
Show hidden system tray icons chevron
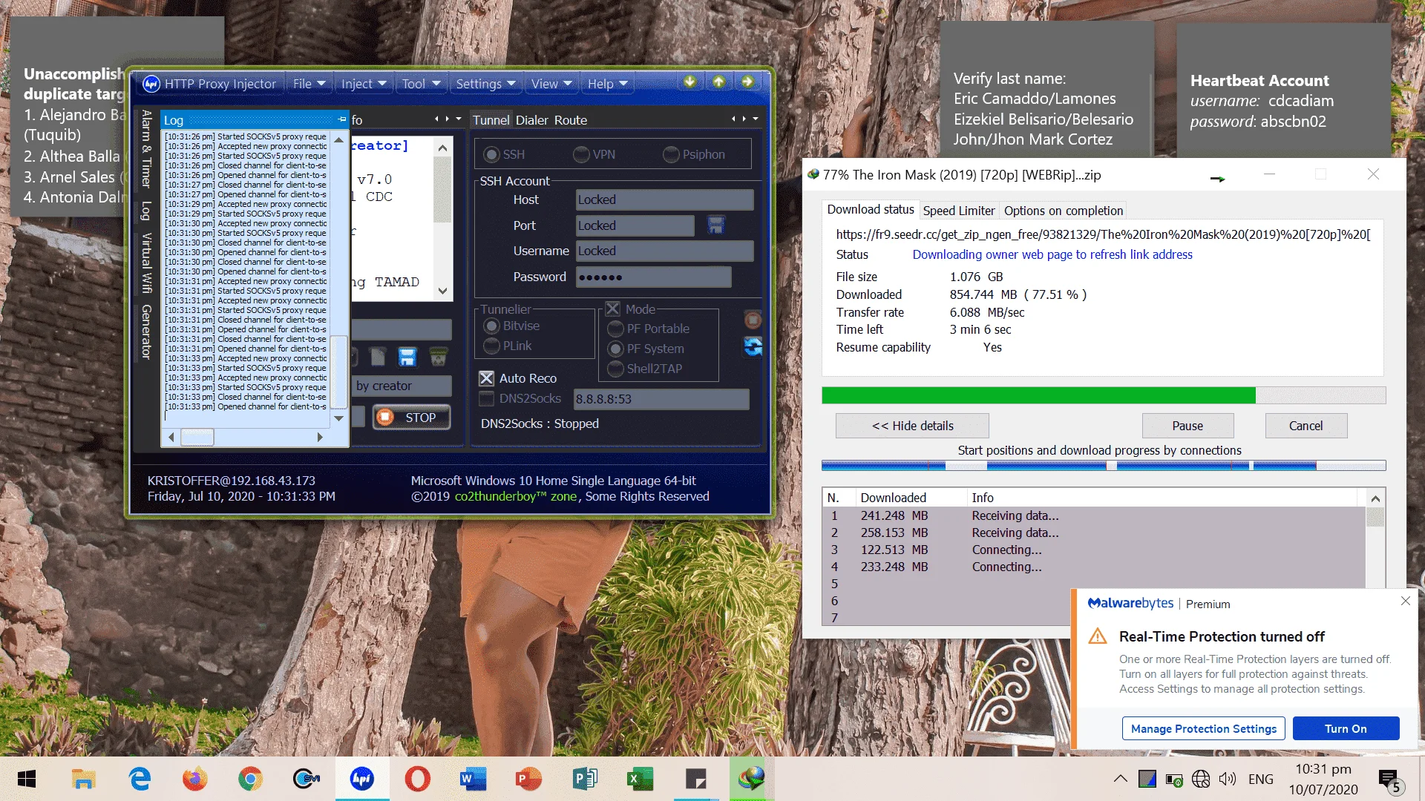[1120, 779]
